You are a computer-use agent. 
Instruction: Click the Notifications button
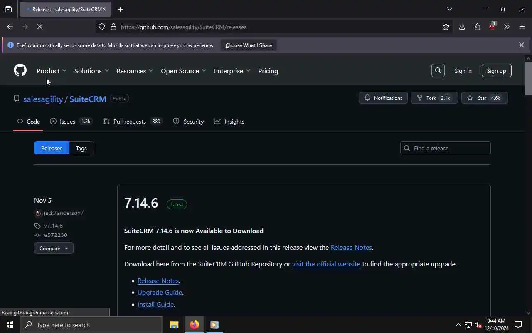[383, 98]
